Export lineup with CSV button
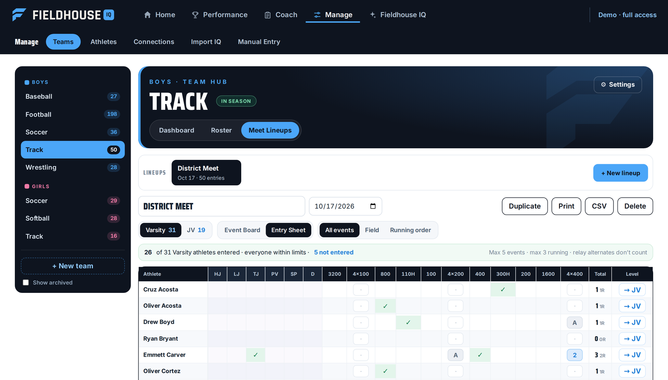 (599, 206)
